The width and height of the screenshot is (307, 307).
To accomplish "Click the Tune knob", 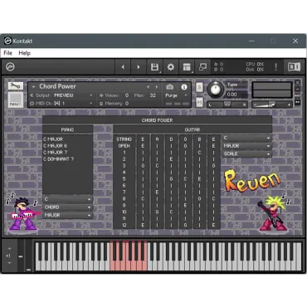I will [216, 90].
